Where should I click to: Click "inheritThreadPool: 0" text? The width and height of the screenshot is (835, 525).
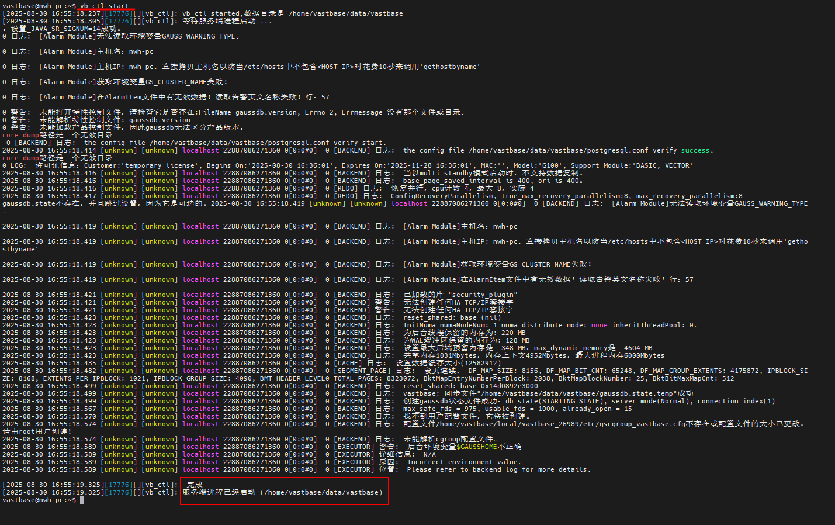[653, 325]
